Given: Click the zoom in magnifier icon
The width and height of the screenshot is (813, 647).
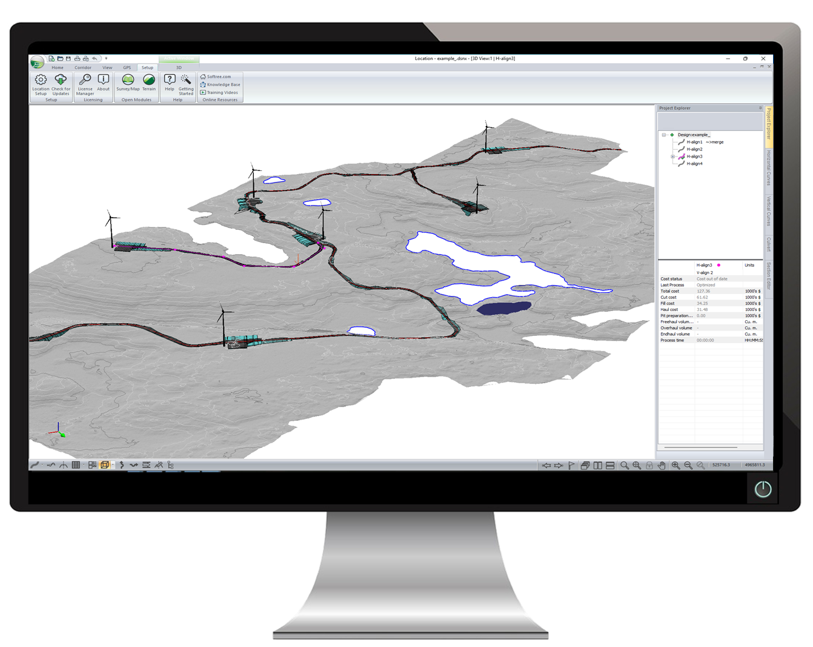Looking at the screenshot, I should coord(675,465).
